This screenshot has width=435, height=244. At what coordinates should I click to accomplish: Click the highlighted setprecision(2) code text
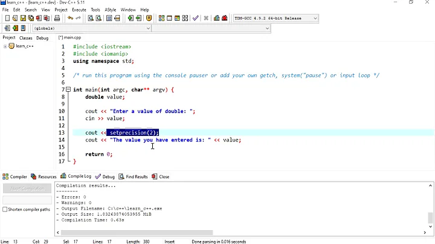[132, 133]
